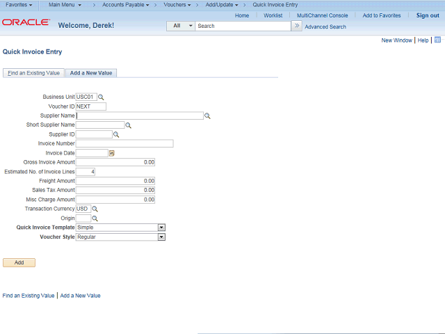Click bottom Add a New Value link
445x334 pixels.
(81, 296)
